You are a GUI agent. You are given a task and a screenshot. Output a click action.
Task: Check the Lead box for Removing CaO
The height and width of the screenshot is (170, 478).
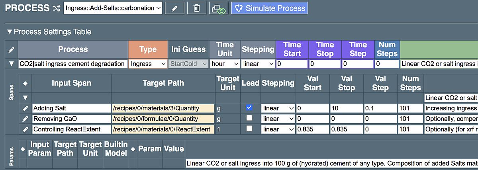tap(249, 118)
